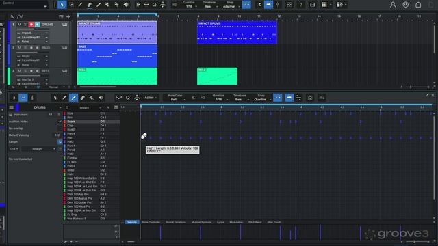Switch to Sound Variations tab
The width and height of the screenshot is (438, 246).
[176, 222]
